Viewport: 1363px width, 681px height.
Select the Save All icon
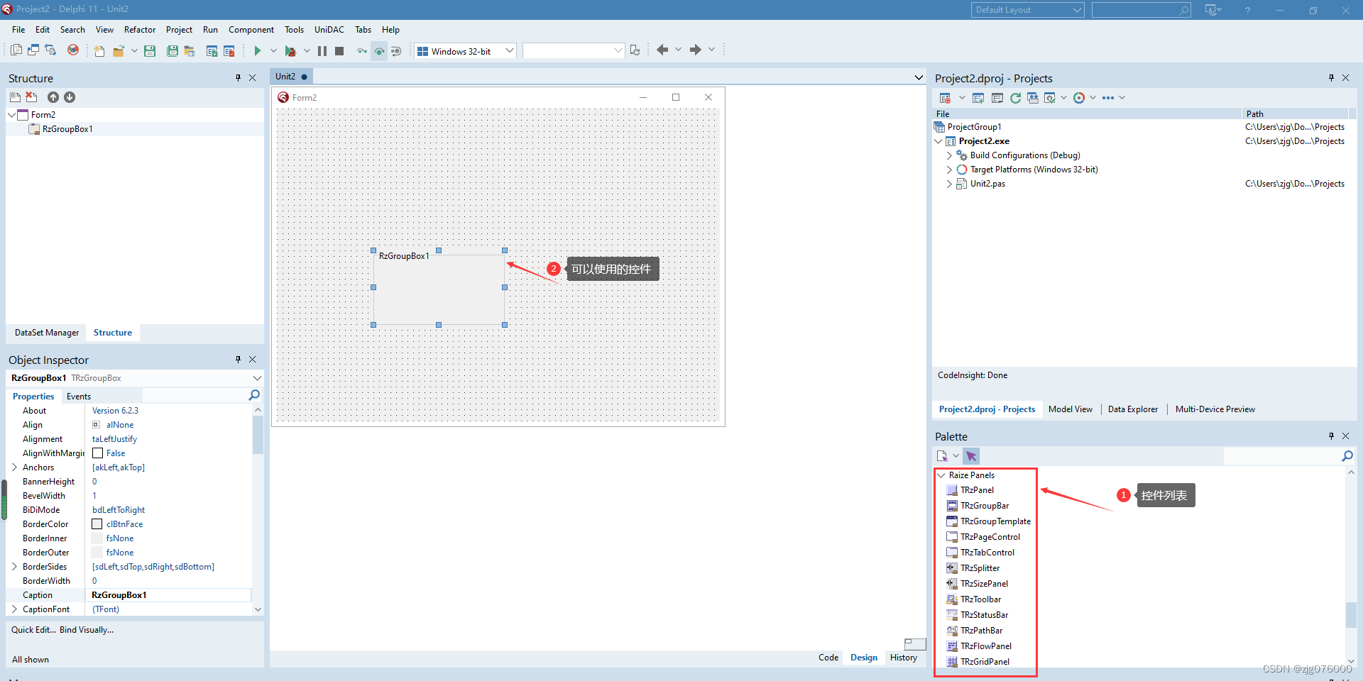click(172, 50)
